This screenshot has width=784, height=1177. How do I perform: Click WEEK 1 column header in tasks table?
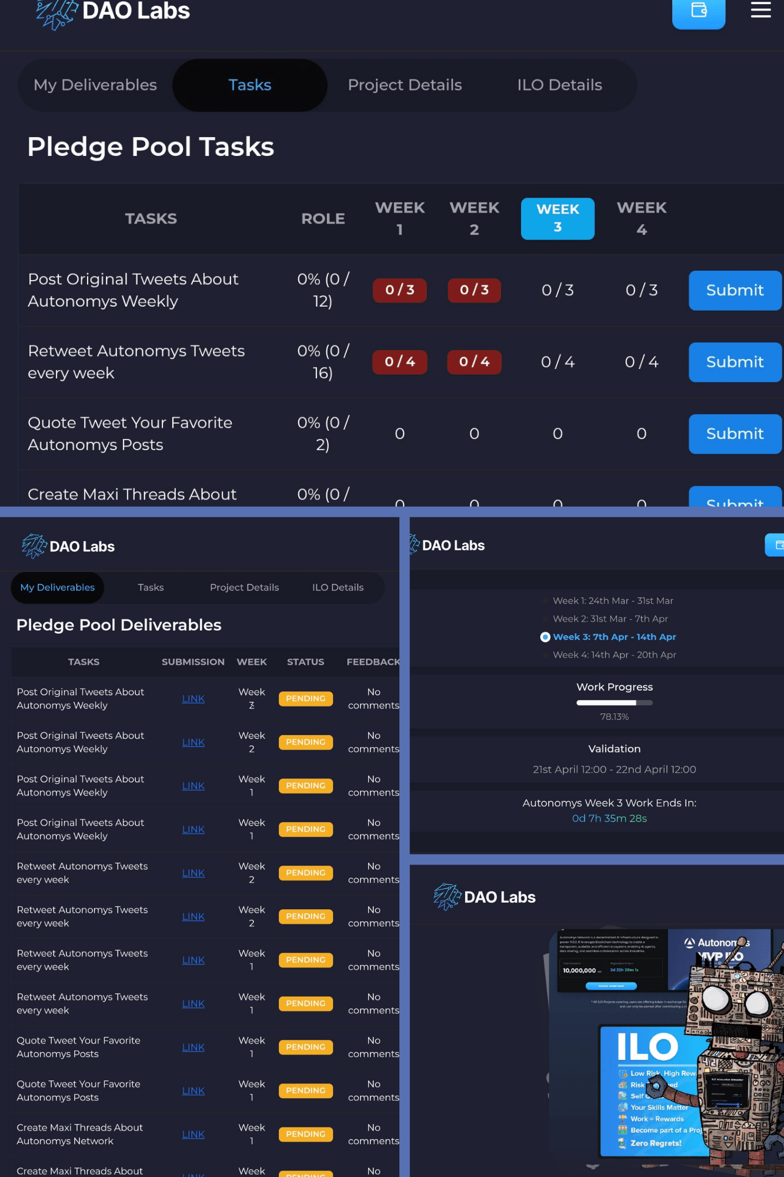[x=400, y=218]
